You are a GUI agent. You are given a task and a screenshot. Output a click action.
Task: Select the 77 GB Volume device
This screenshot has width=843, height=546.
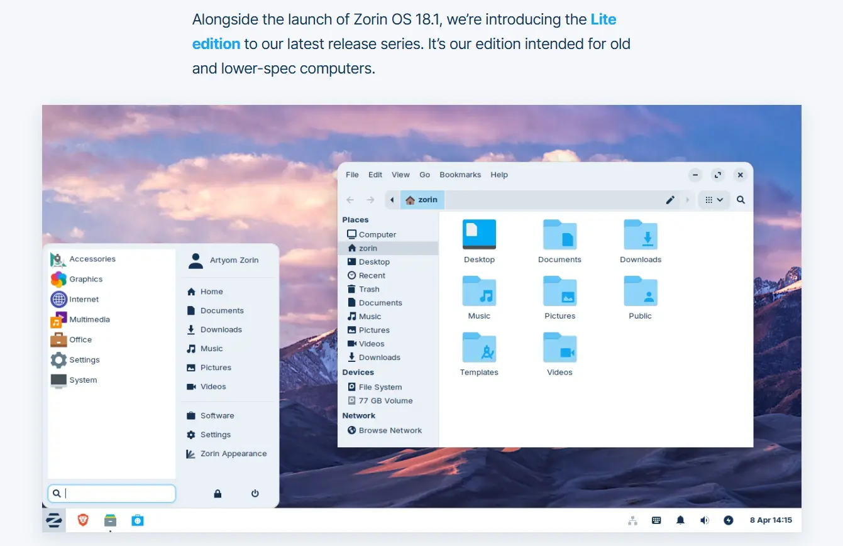point(388,401)
